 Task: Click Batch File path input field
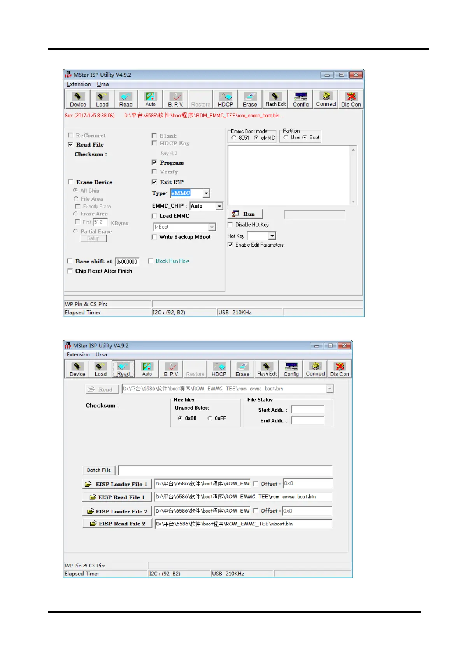pos(225,470)
